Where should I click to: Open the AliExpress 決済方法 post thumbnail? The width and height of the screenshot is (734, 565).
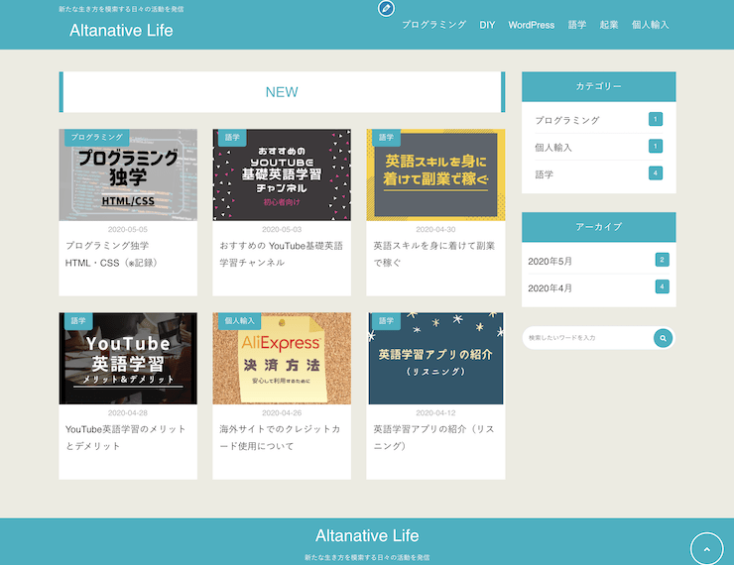tap(282, 359)
